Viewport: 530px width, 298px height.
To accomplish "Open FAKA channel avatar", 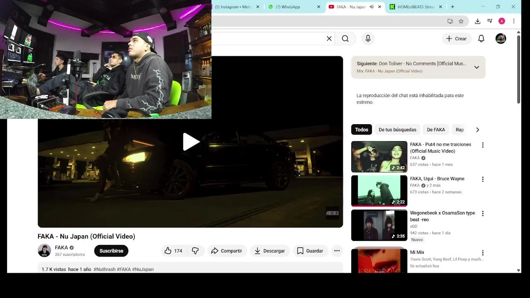I will click(x=44, y=251).
